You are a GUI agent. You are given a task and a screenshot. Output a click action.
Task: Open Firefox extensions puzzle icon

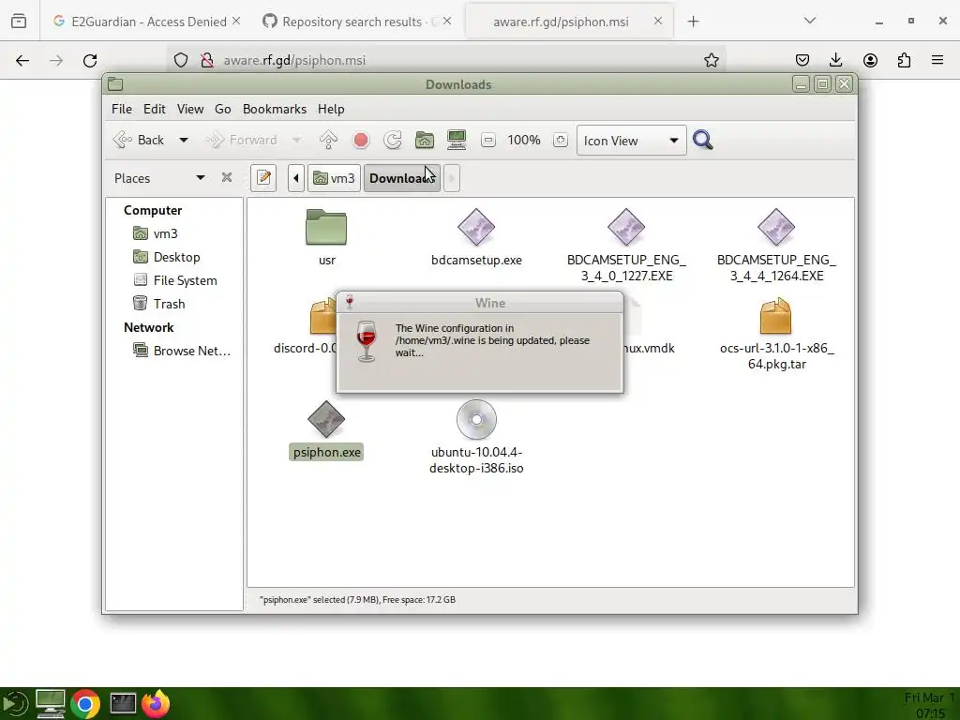coord(904,60)
